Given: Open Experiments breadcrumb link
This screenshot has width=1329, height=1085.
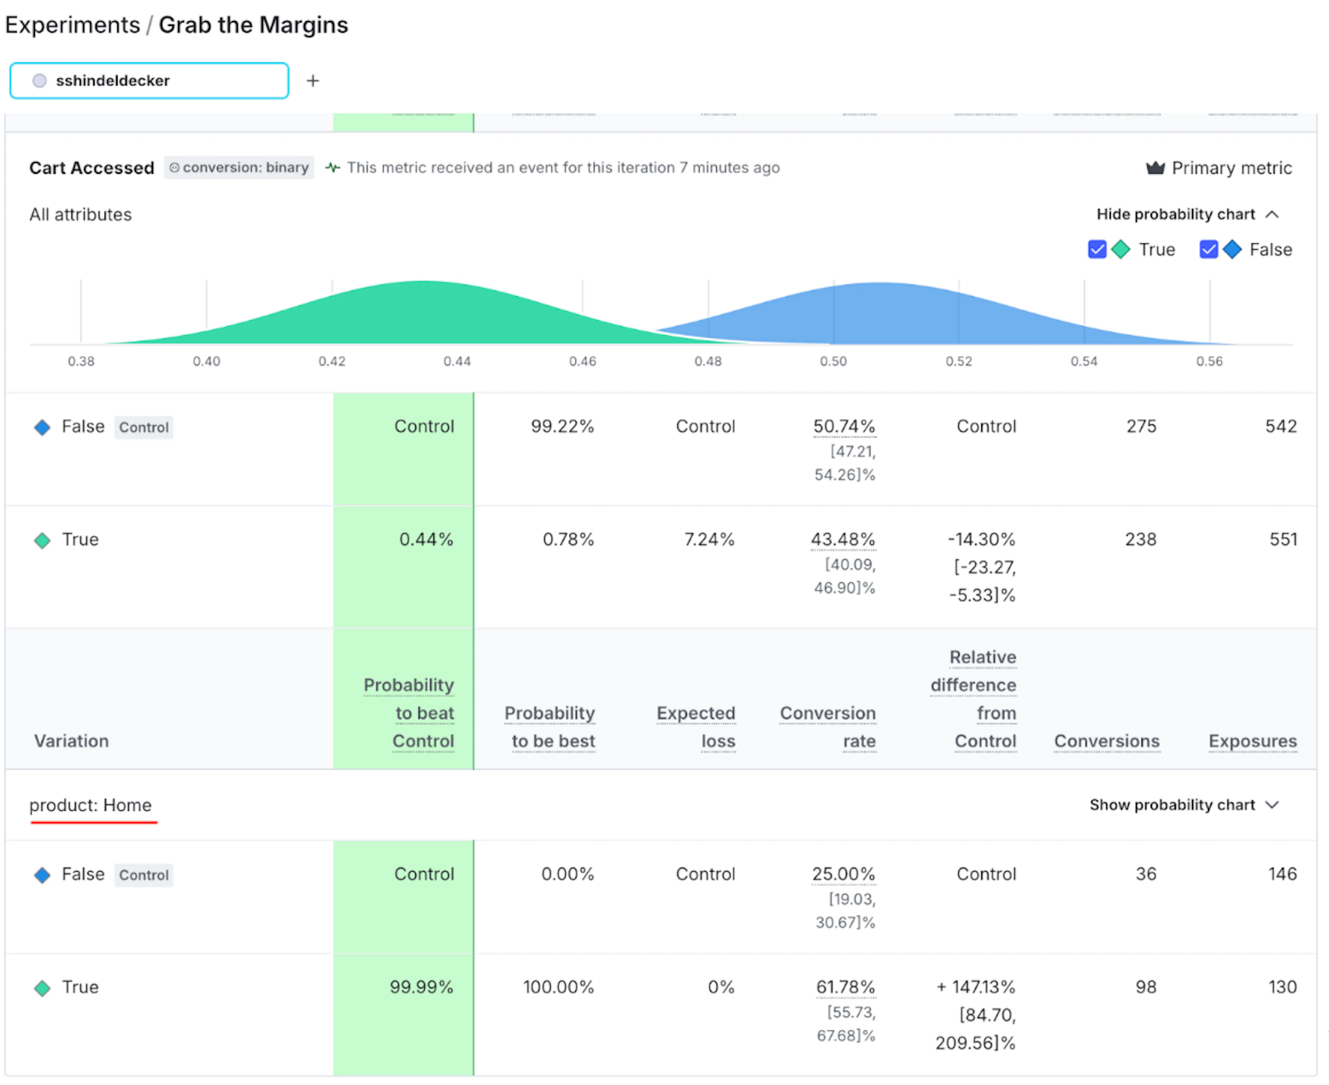Looking at the screenshot, I should (72, 26).
